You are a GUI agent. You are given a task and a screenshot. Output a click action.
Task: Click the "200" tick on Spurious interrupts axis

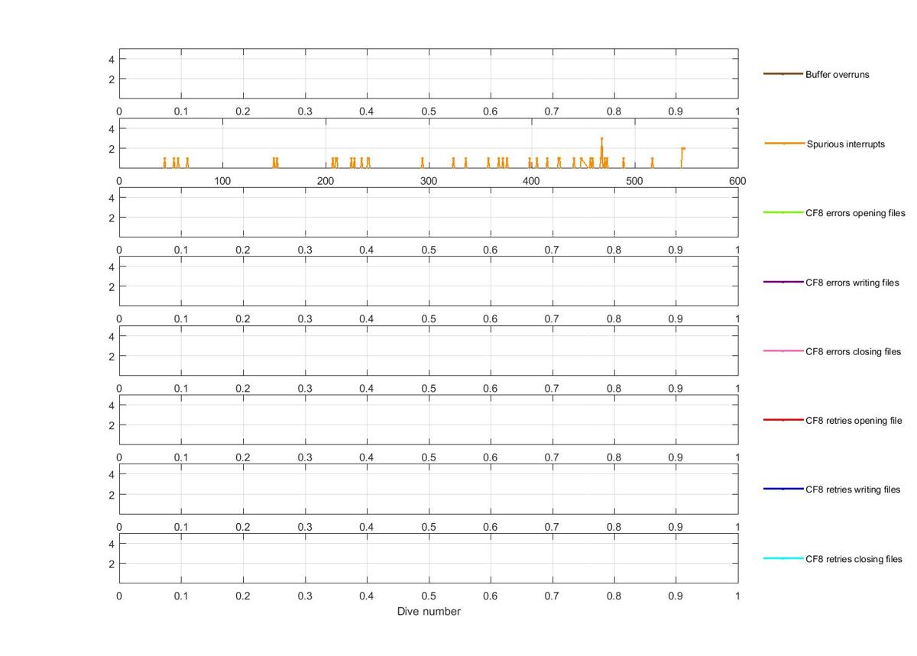[326, 181]
